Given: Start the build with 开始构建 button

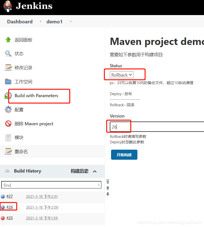Looking at the screenshot, I should pos(124,155).
